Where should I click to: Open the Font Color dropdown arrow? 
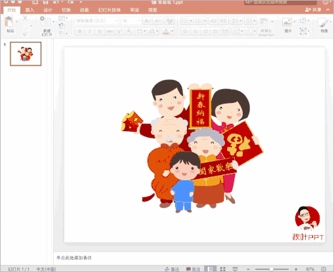[x=173, y=31]
